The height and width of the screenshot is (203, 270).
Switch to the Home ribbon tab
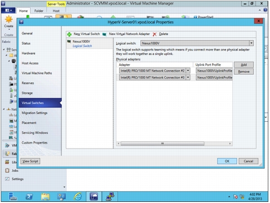(23, 11)
